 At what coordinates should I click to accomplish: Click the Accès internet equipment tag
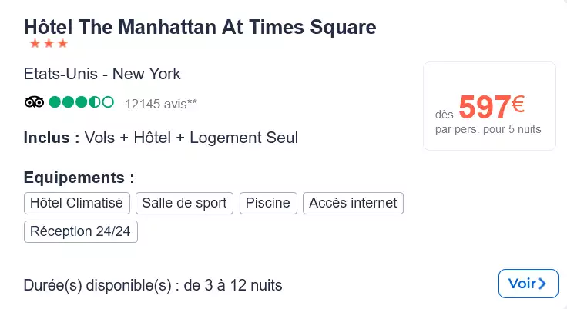tap(354, 203)
